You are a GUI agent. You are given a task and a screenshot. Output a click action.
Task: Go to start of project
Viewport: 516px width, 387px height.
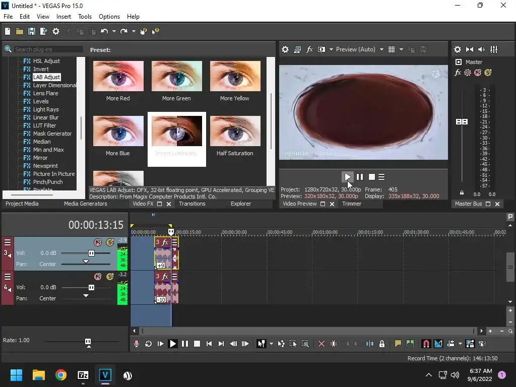click(x=209, y=344)
